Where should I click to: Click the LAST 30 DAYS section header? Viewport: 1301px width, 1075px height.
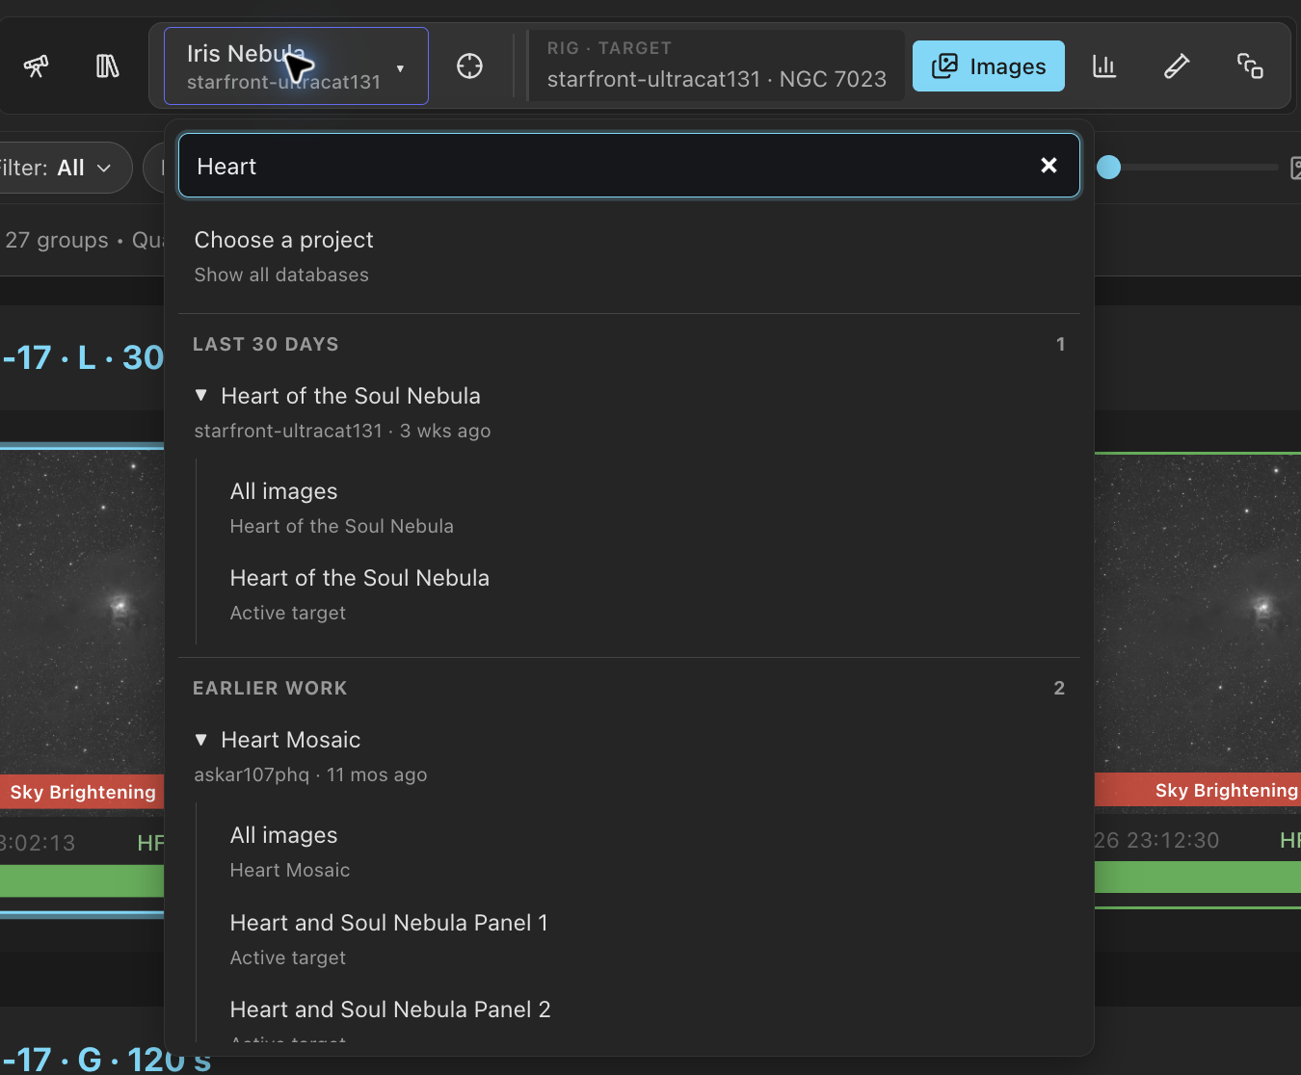pos(266,344)
